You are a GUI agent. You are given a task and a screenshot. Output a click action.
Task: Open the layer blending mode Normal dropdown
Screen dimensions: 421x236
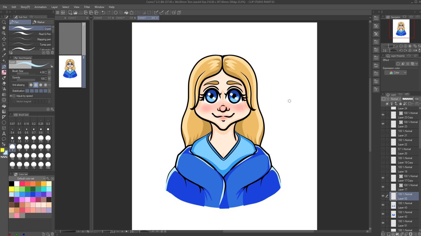[395, 99]
